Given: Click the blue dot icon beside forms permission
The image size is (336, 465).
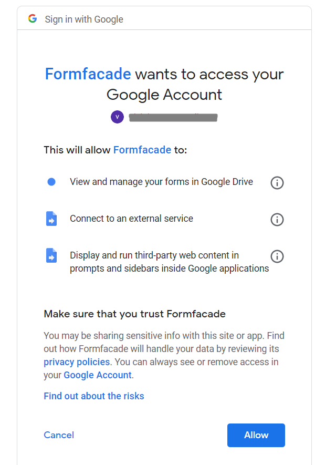Looking at the screenshot, I should coord(51,181).
